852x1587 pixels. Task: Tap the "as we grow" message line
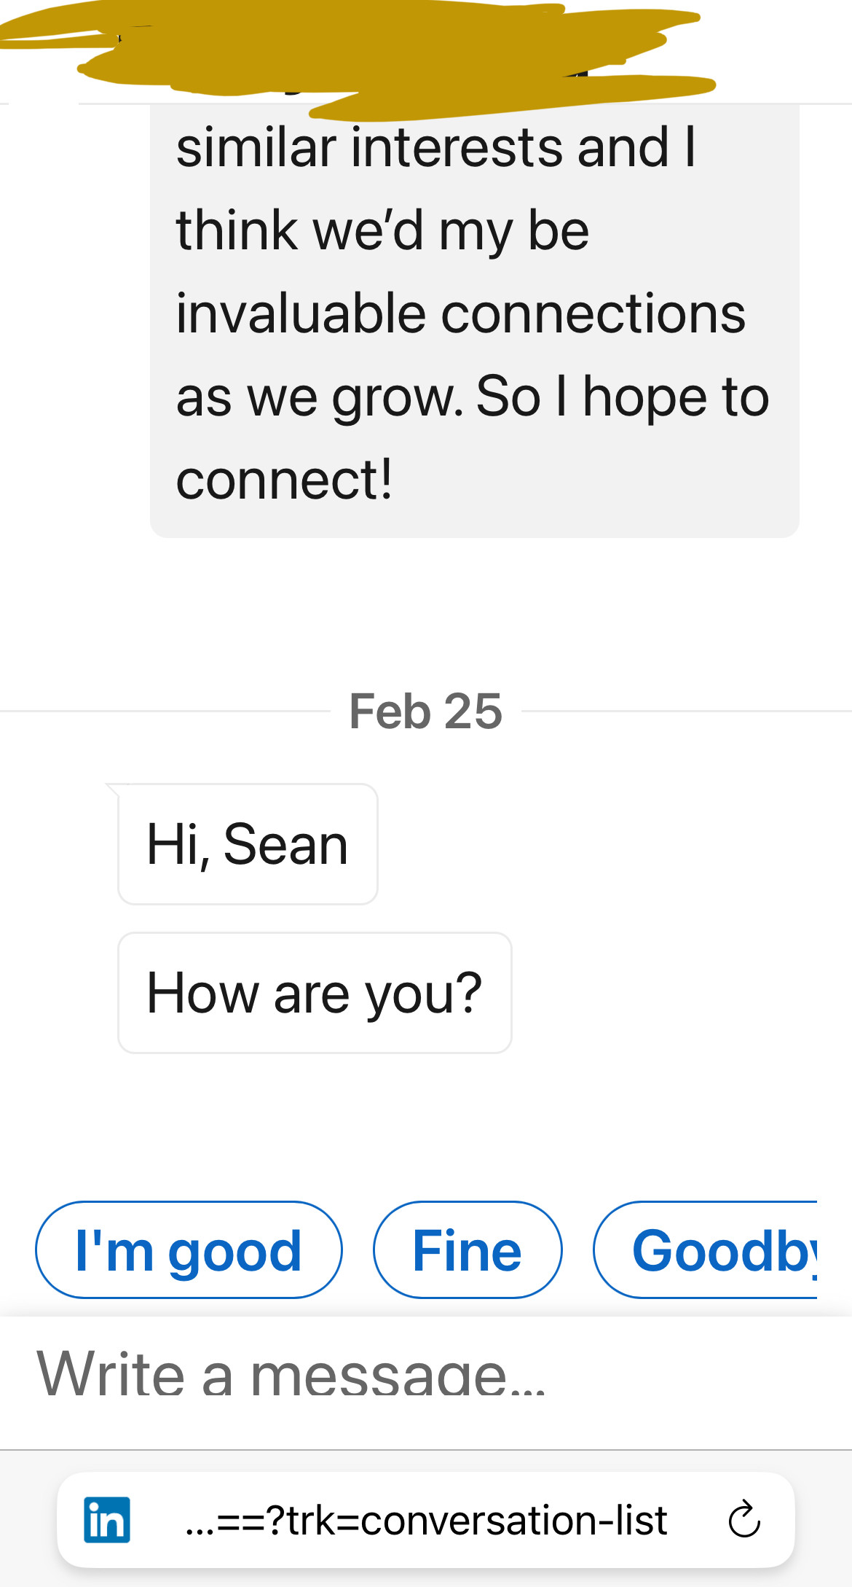coord(319,397)
